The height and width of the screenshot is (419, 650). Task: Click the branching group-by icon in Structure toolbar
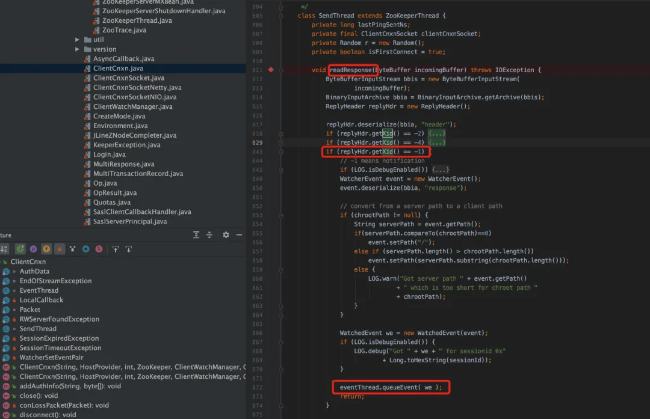(x=73, y=249)
